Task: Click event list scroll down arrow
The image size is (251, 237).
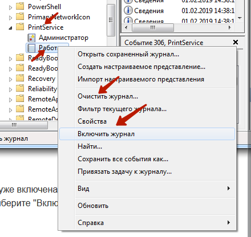Action: click(240, 18)
